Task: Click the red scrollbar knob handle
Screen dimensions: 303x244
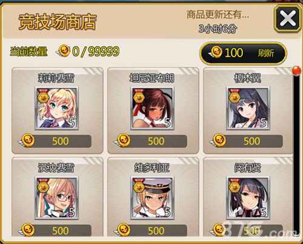Action: click(x=297, y=71)
